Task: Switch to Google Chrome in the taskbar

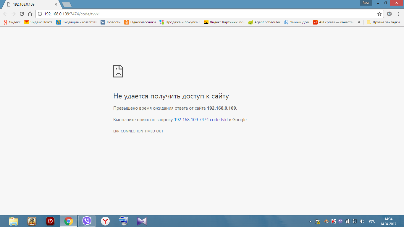Action: [69, 221]
